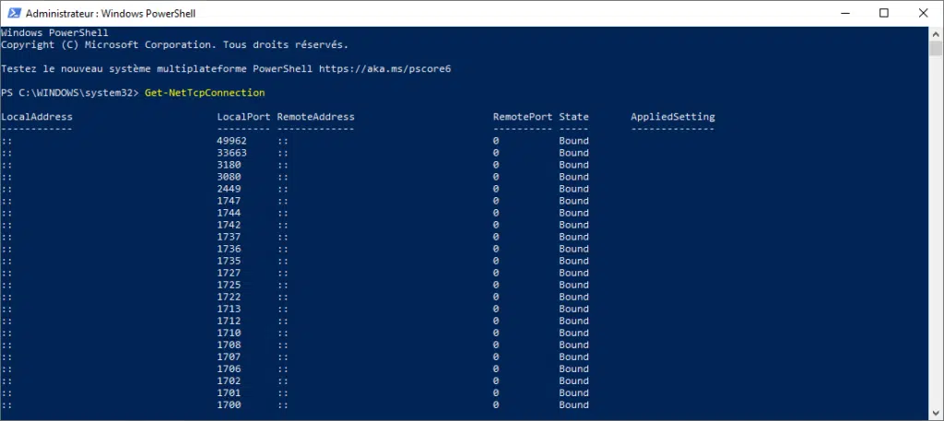This screenshot has width=944, height=421.
Task: Click local port 1700
Action: (229, 405)
